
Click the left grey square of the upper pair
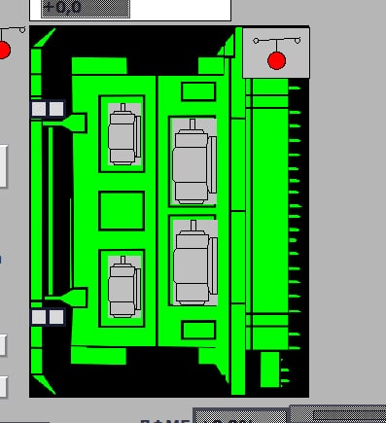click(x=39, y=109)
